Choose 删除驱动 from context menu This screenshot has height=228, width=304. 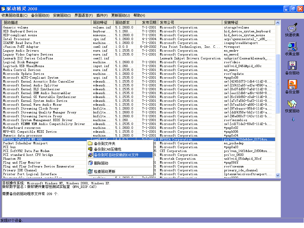click(x=120, y=163)
